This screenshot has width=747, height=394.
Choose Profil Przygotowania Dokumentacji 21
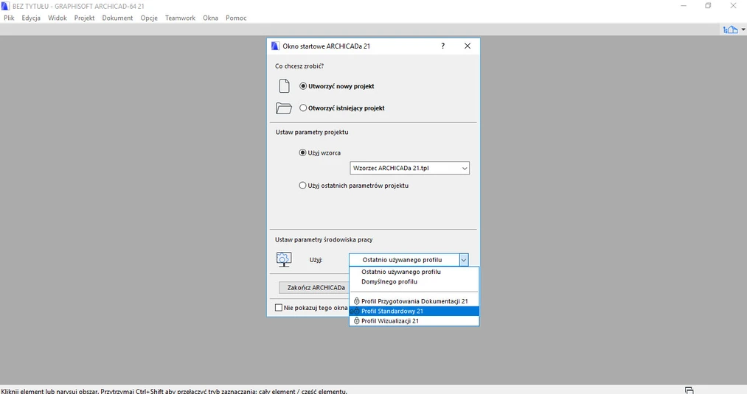(414, 301)
